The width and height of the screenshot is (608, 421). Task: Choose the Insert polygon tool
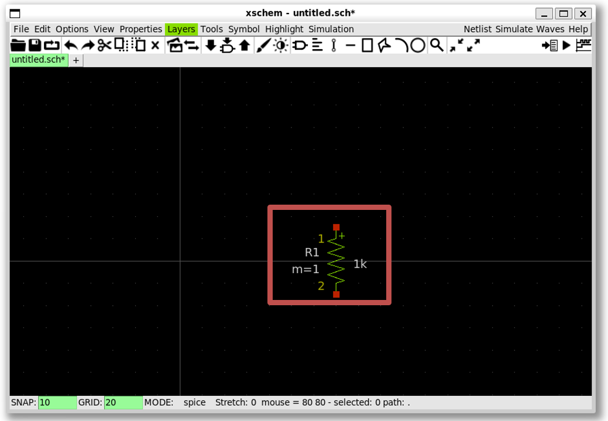(384, 45)
